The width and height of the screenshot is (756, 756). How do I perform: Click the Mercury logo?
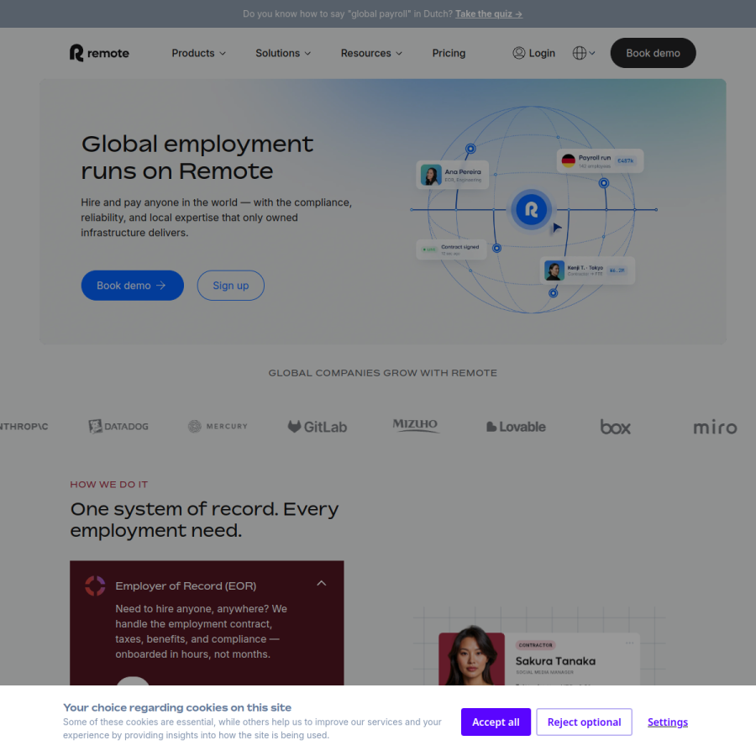[x=218, y=426]
